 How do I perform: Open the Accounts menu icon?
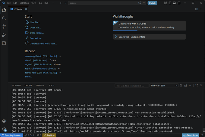pyautogui.click(x=4, y=121)
